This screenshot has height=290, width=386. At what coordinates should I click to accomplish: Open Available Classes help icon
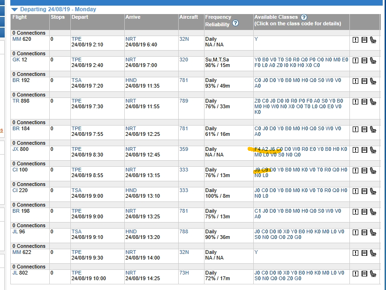(x=304, y=17)
